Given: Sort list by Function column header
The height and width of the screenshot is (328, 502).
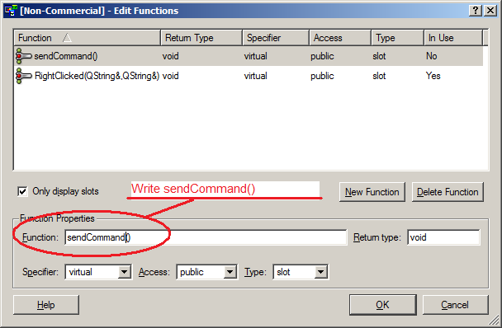Looking at the screenshot, I should click(x=87, y=38).
